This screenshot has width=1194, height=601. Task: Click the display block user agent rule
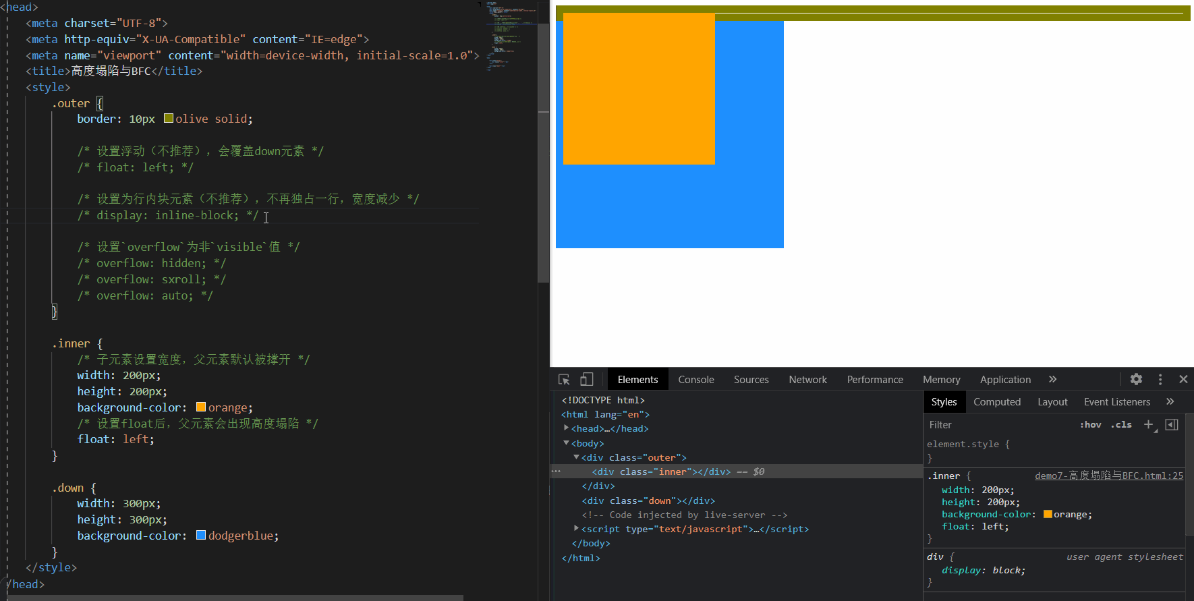(x=984, y=570)
